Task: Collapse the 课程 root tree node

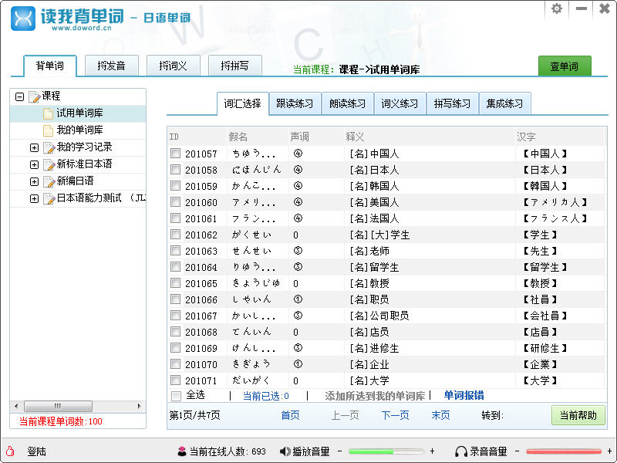Action: pyautogui.click(x=20, y=96)
